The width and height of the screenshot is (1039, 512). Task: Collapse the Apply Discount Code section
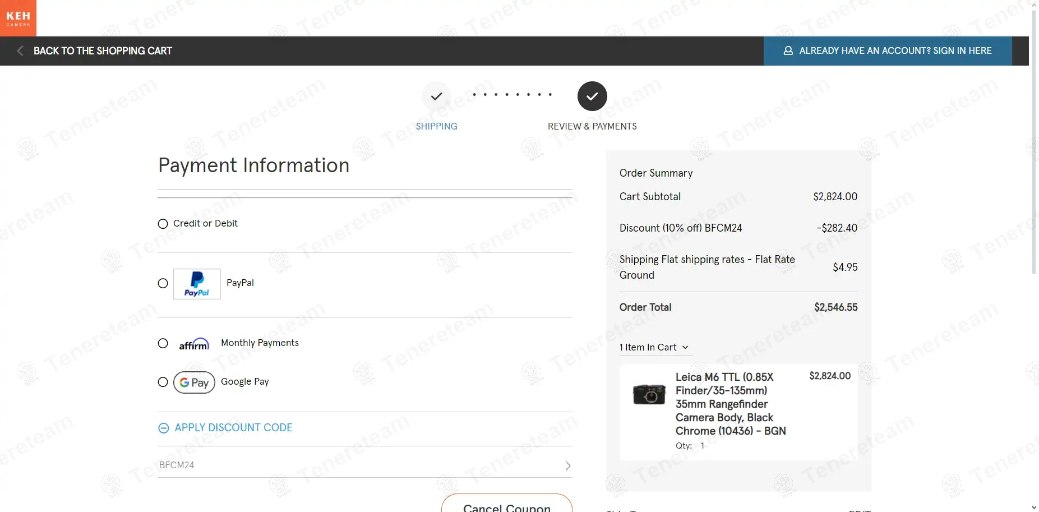pyautogui.click(x=233, y=428)
